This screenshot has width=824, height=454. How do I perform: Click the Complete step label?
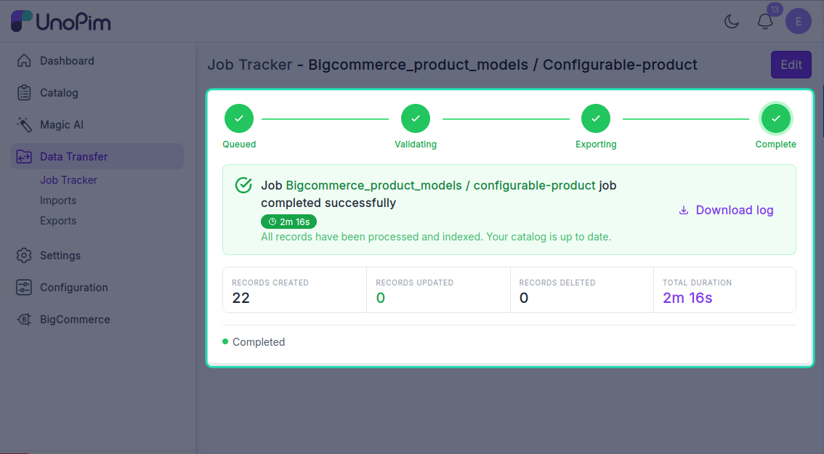pos(775,144)
